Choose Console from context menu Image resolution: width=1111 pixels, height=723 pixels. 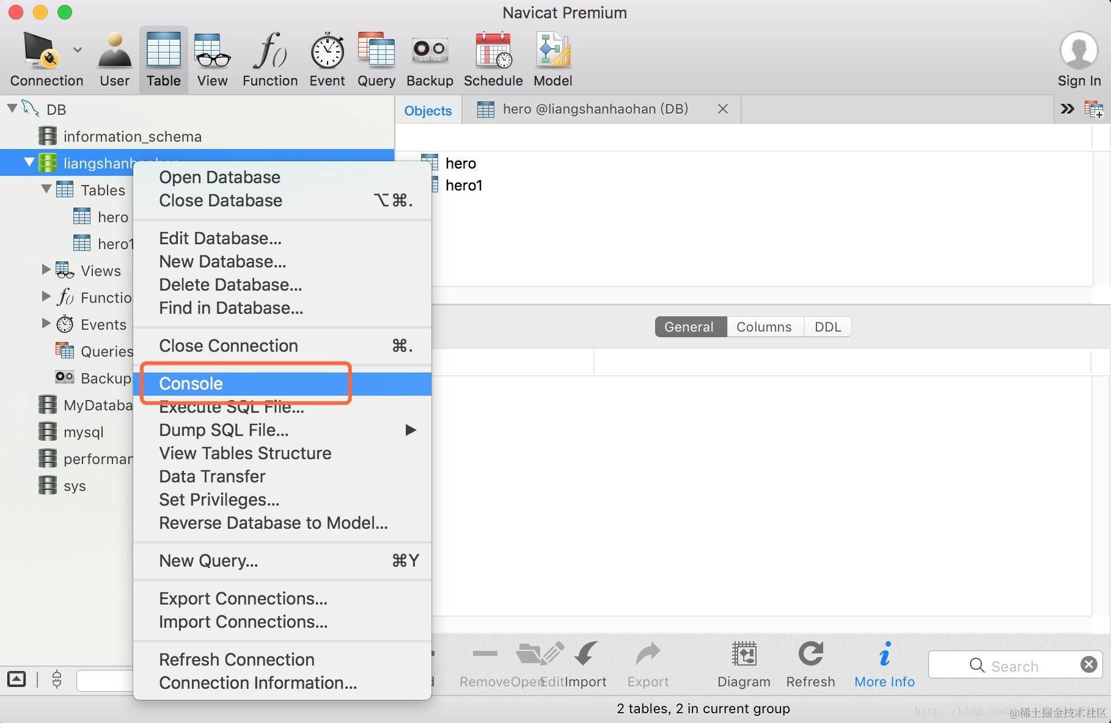click(x=282, y=383)
